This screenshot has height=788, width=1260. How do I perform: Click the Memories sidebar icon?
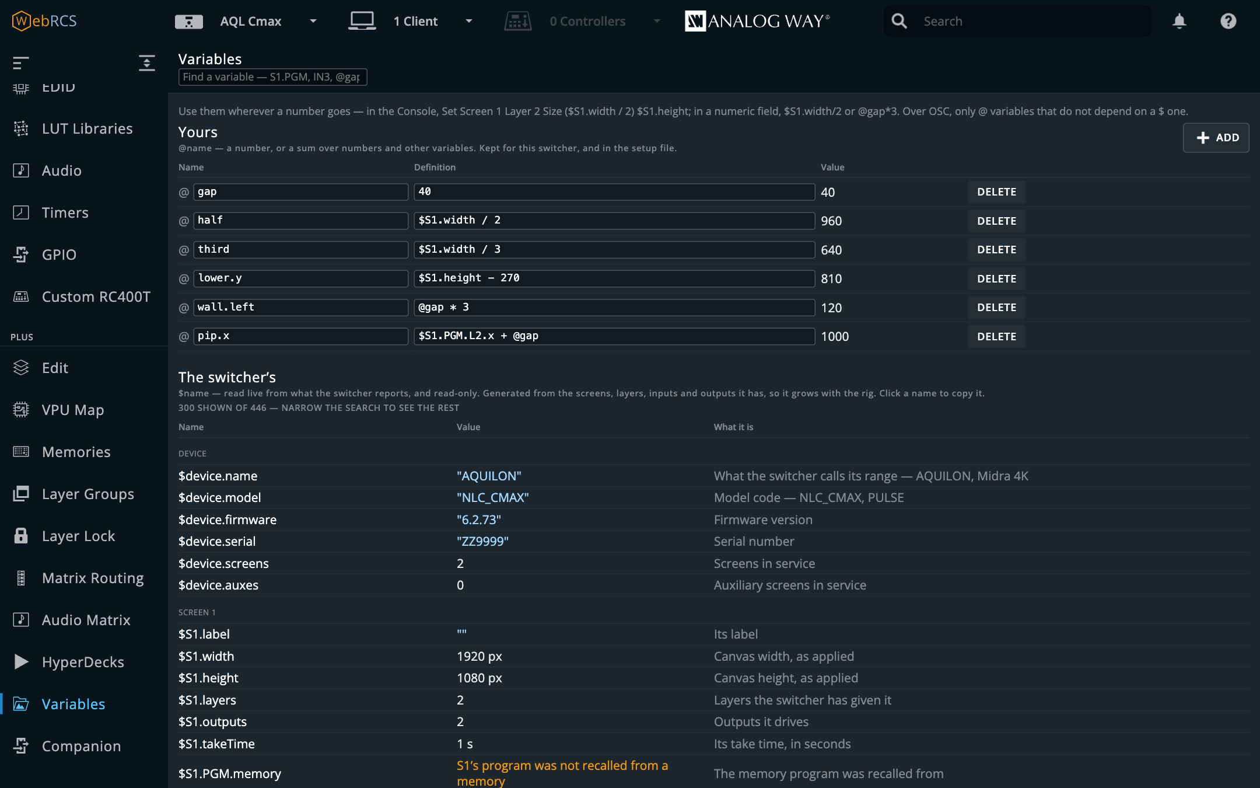tap(21, 452)
